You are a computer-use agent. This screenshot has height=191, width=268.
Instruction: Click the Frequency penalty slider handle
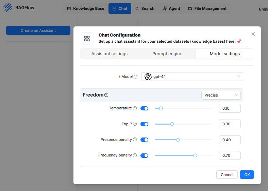[195, 155]
